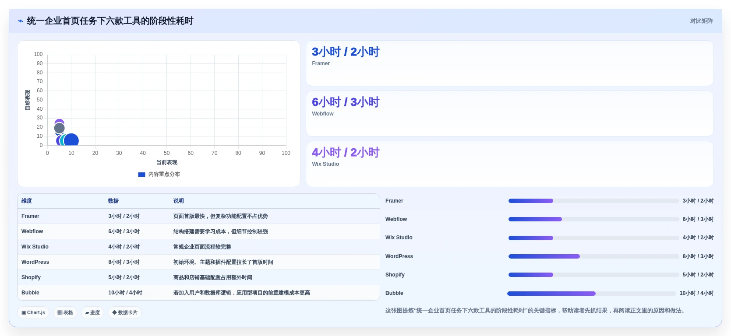Click the 对比矩阵 label at top right
Viewport: 731px width, 336px height.
point(701,21)
